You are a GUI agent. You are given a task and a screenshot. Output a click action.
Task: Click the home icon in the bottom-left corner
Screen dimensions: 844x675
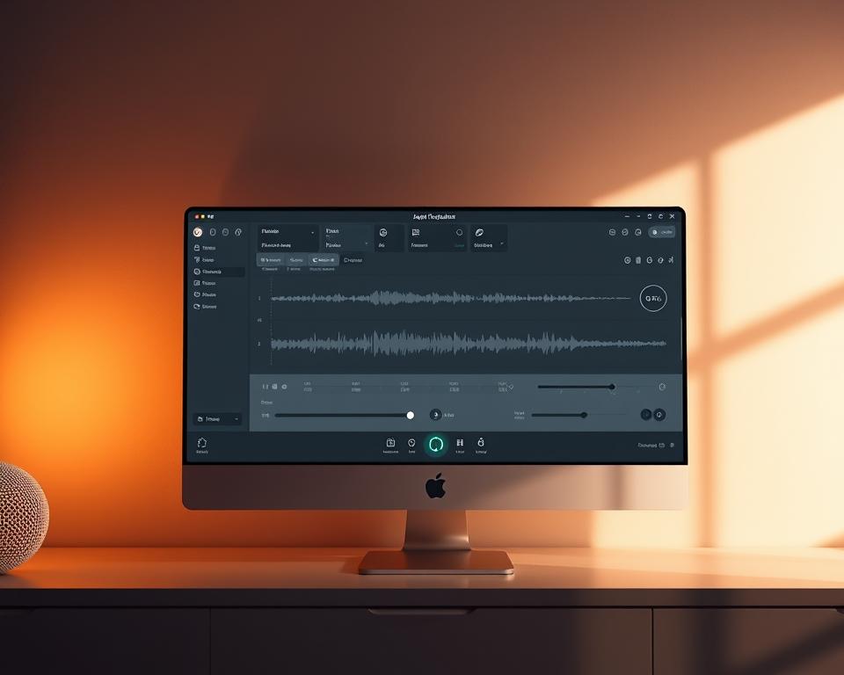202,442
